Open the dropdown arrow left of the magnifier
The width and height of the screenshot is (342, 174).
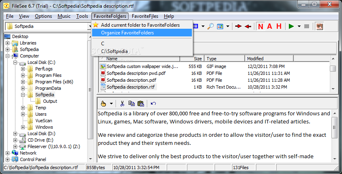click(203, 26)
